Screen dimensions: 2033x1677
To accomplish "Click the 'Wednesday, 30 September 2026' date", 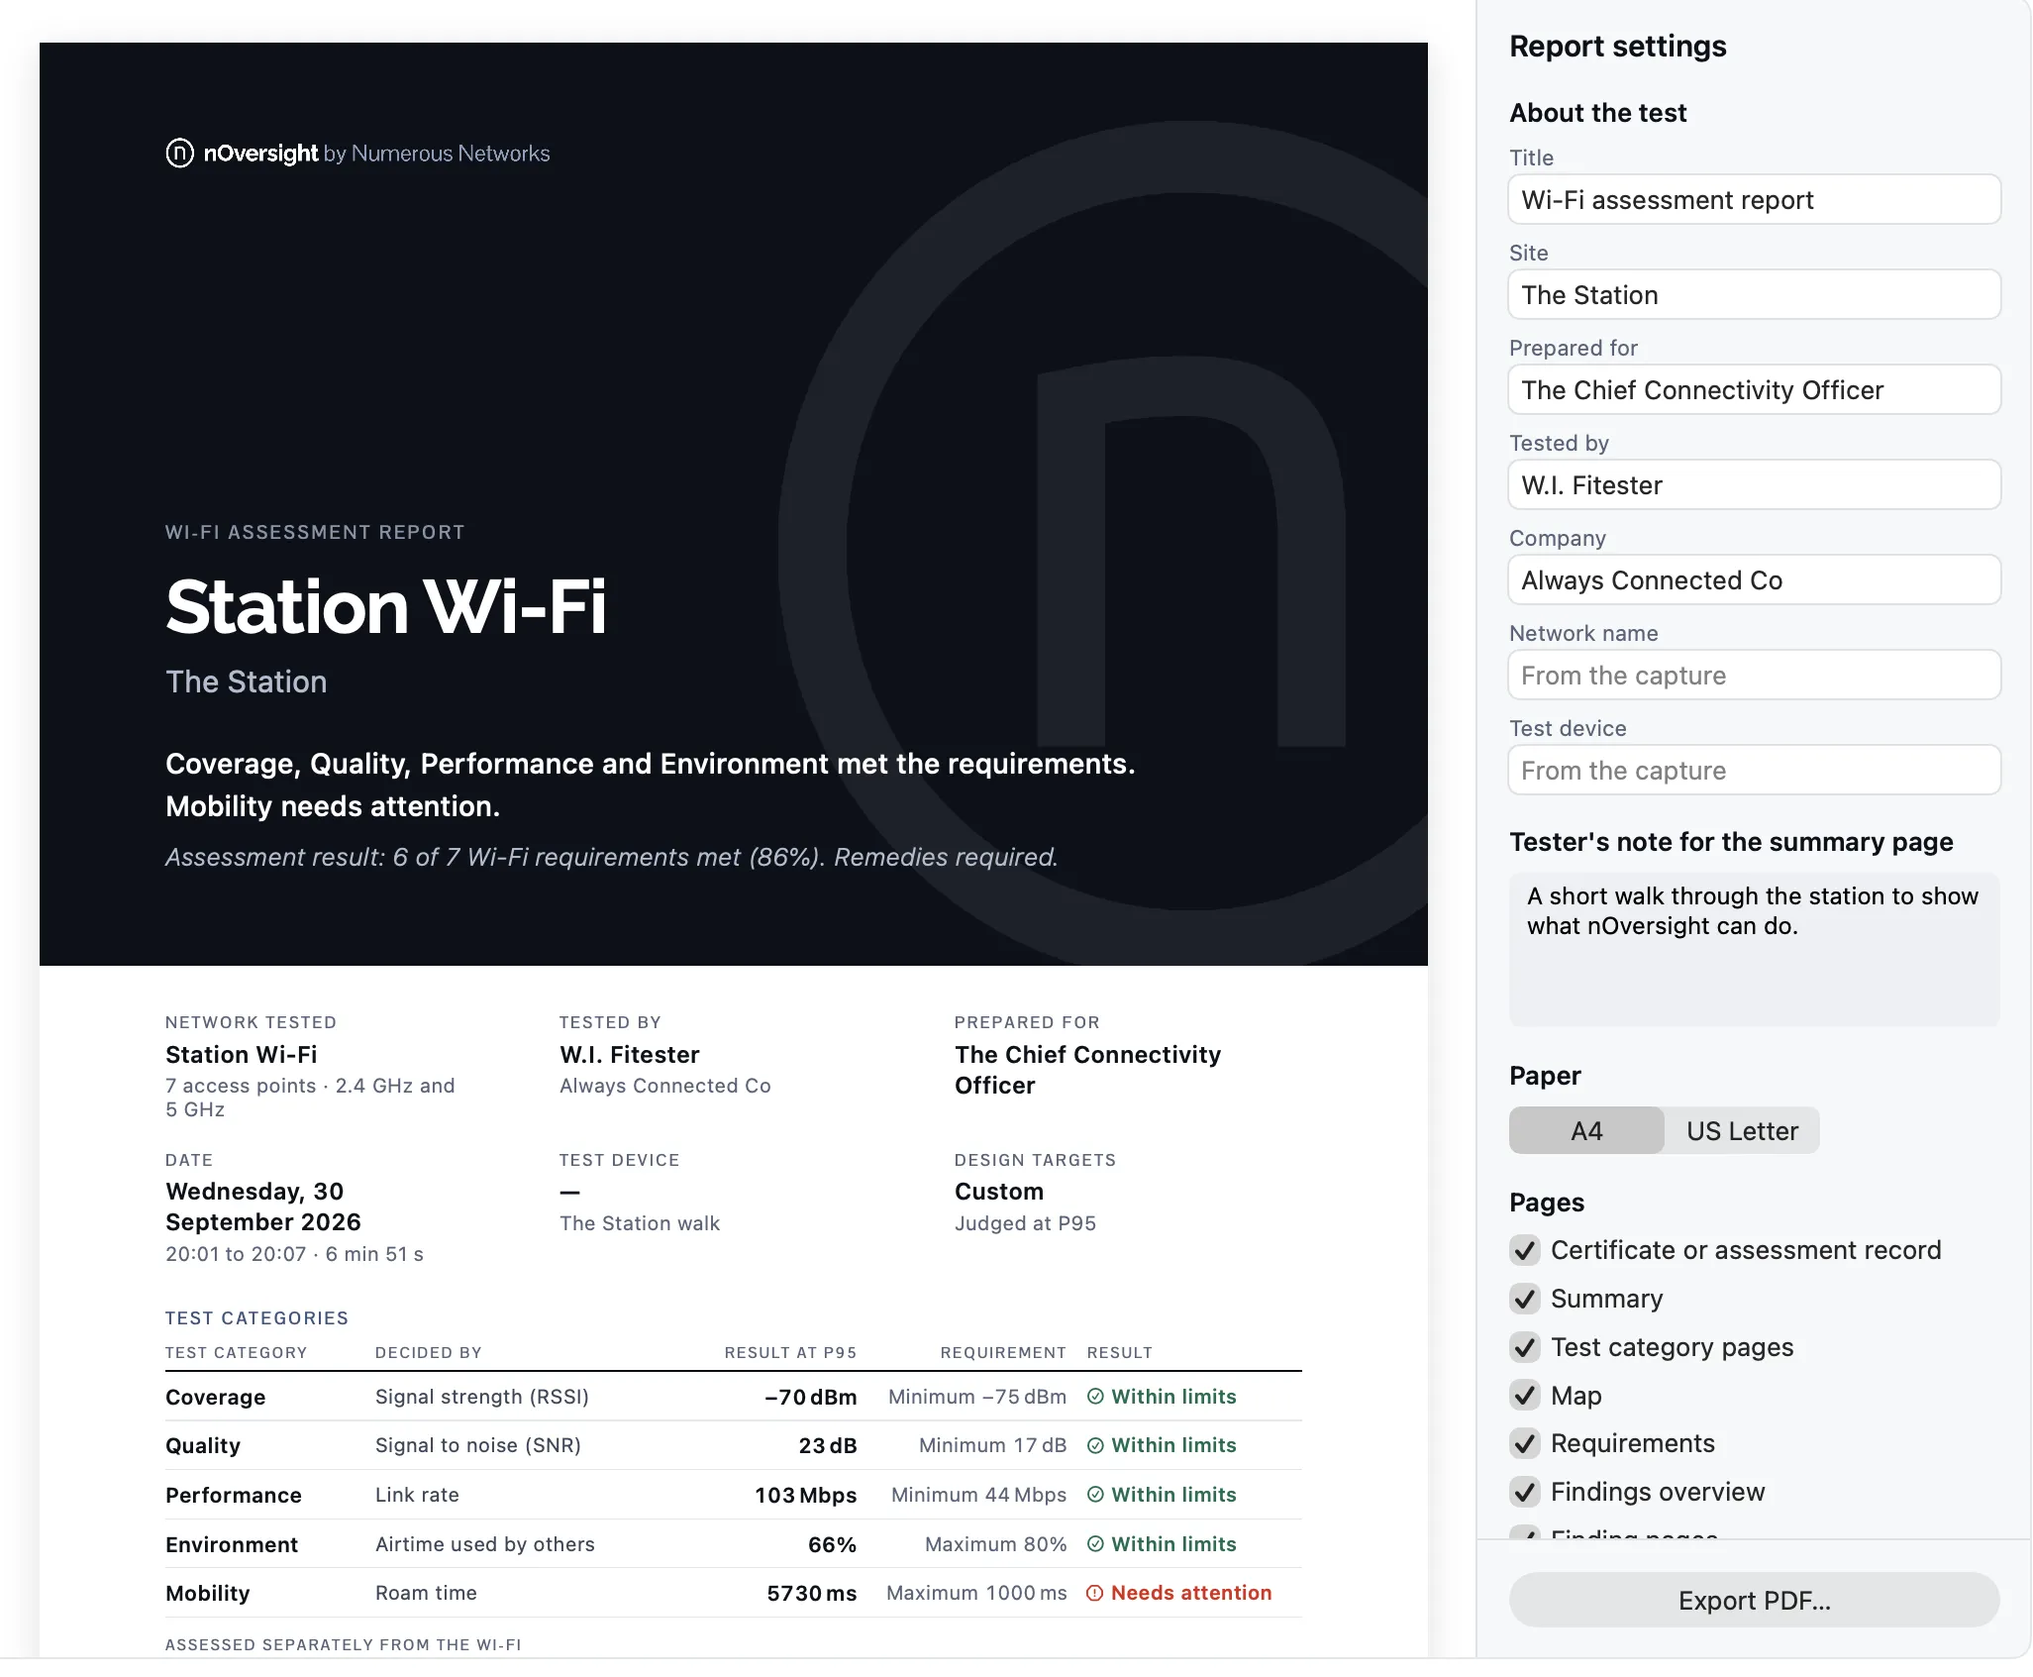I will coord(263,1206).
